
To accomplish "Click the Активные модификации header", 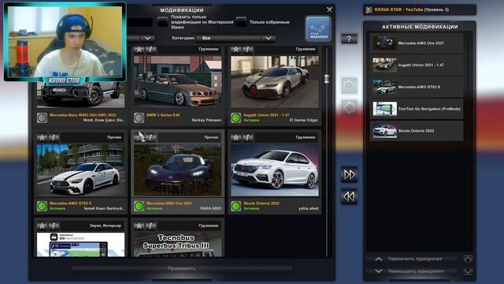I will pos(420,27).
